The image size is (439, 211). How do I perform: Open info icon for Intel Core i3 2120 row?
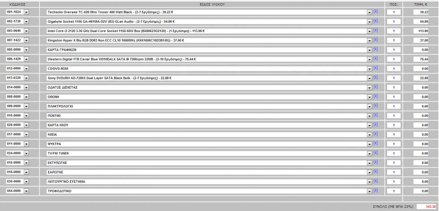[375, 30]
